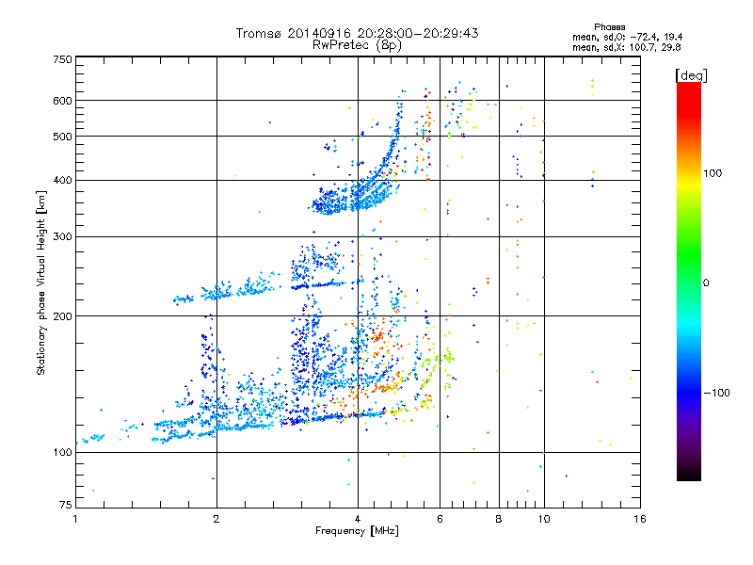This screenshot has width=753, height=565.
Task: Click colorbar tick label -100
Action: (716, 393)
